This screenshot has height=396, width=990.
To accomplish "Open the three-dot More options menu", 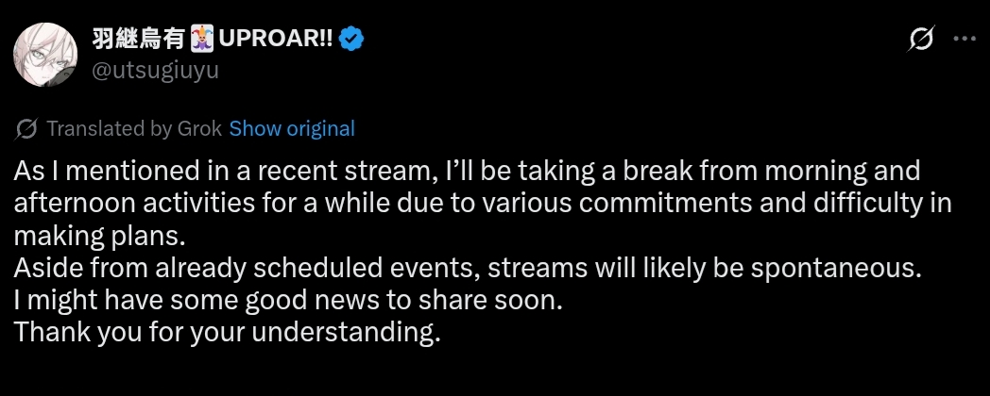I will (964, 40).
